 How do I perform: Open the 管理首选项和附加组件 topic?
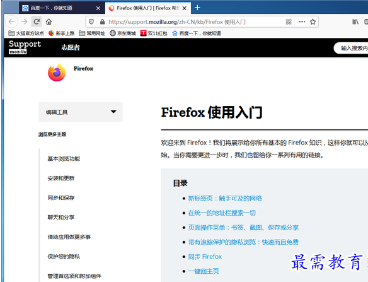point(74,276)
